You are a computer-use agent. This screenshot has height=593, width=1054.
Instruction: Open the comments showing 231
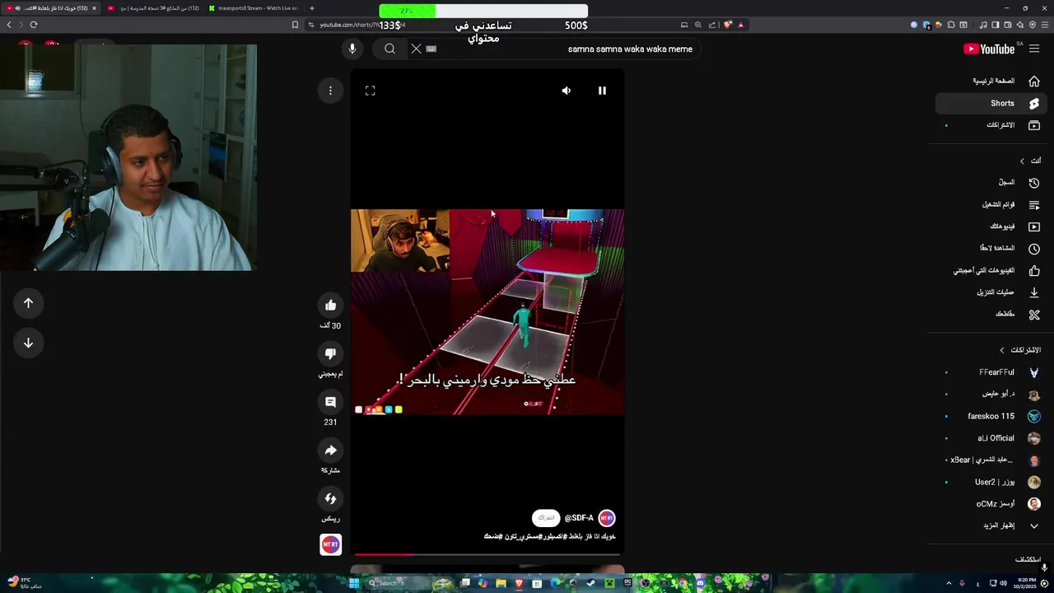click(330, 402)
